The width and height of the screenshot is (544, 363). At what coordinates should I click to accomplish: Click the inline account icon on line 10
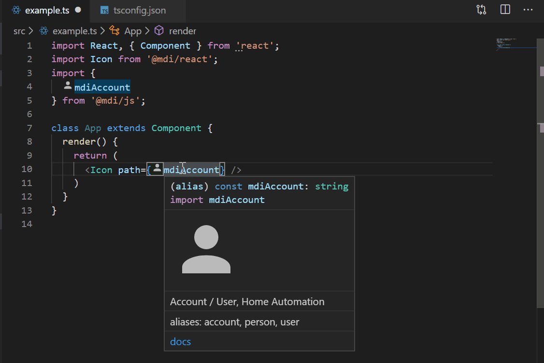(157, 168)
